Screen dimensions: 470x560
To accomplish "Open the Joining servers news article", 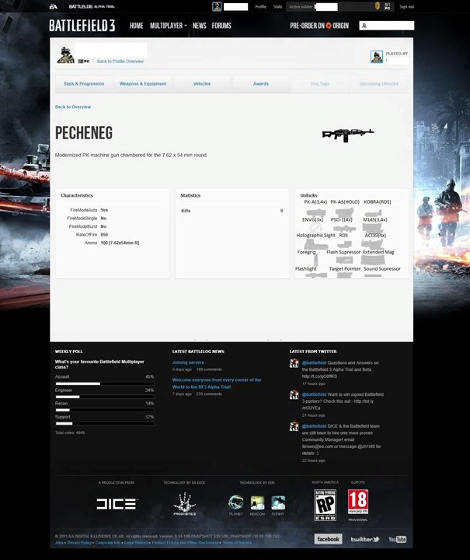I will tap(188, 362).
